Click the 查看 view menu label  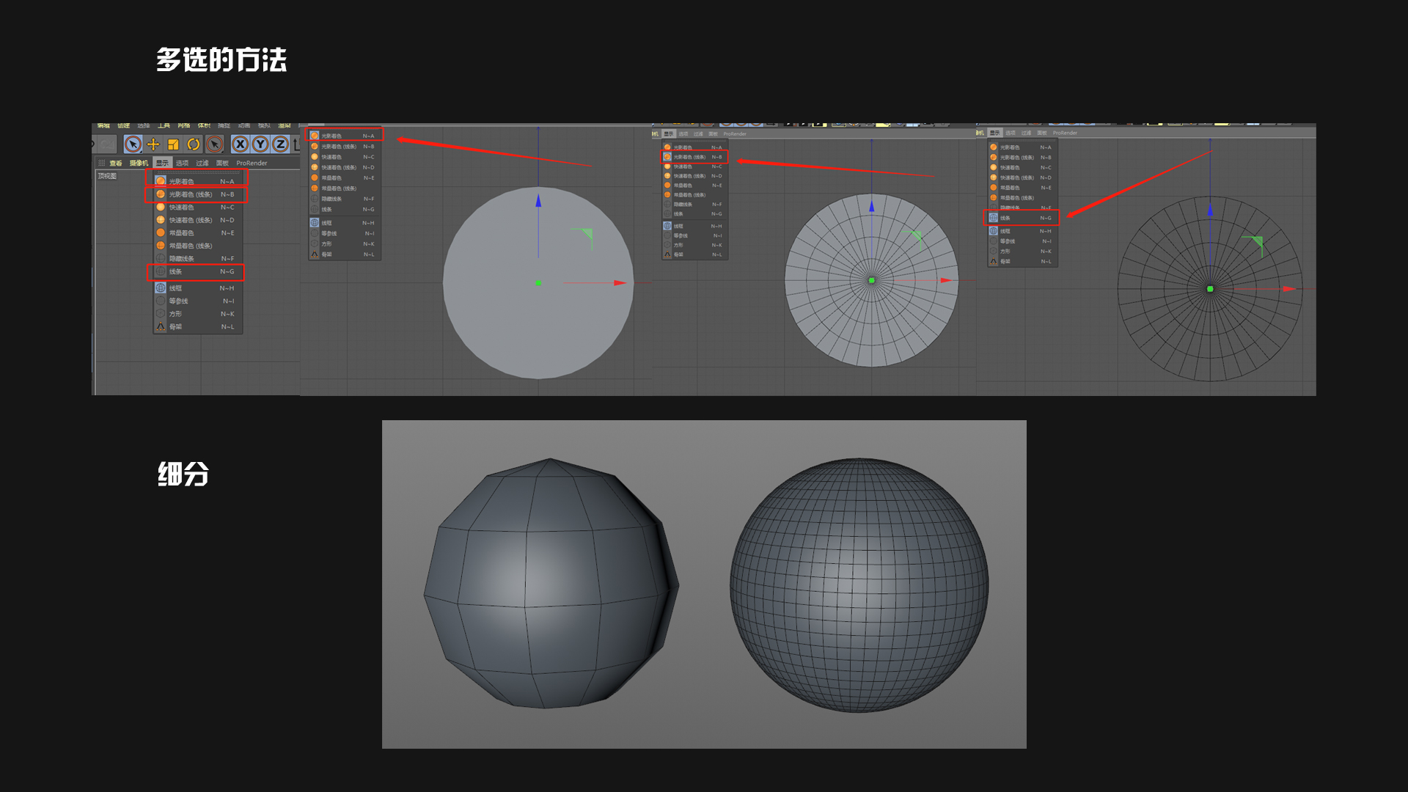tap(116, 163)
